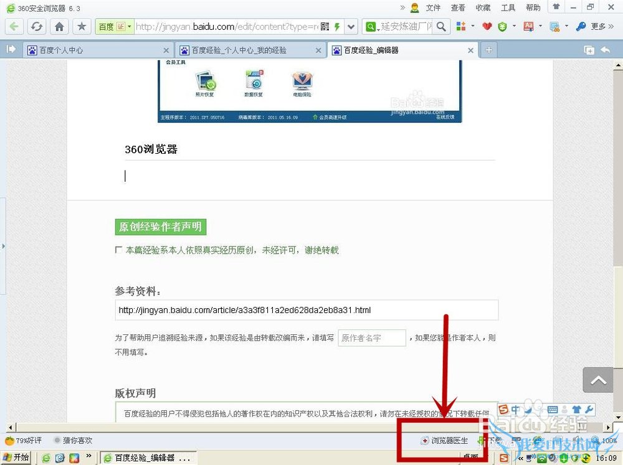Open the 帮助 menu
623x465 pixels.
pos(533,7)
